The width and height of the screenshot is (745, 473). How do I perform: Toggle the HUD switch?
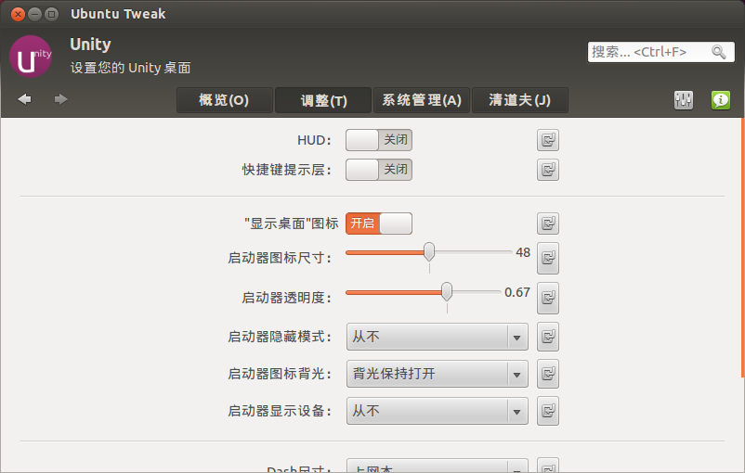379,140
